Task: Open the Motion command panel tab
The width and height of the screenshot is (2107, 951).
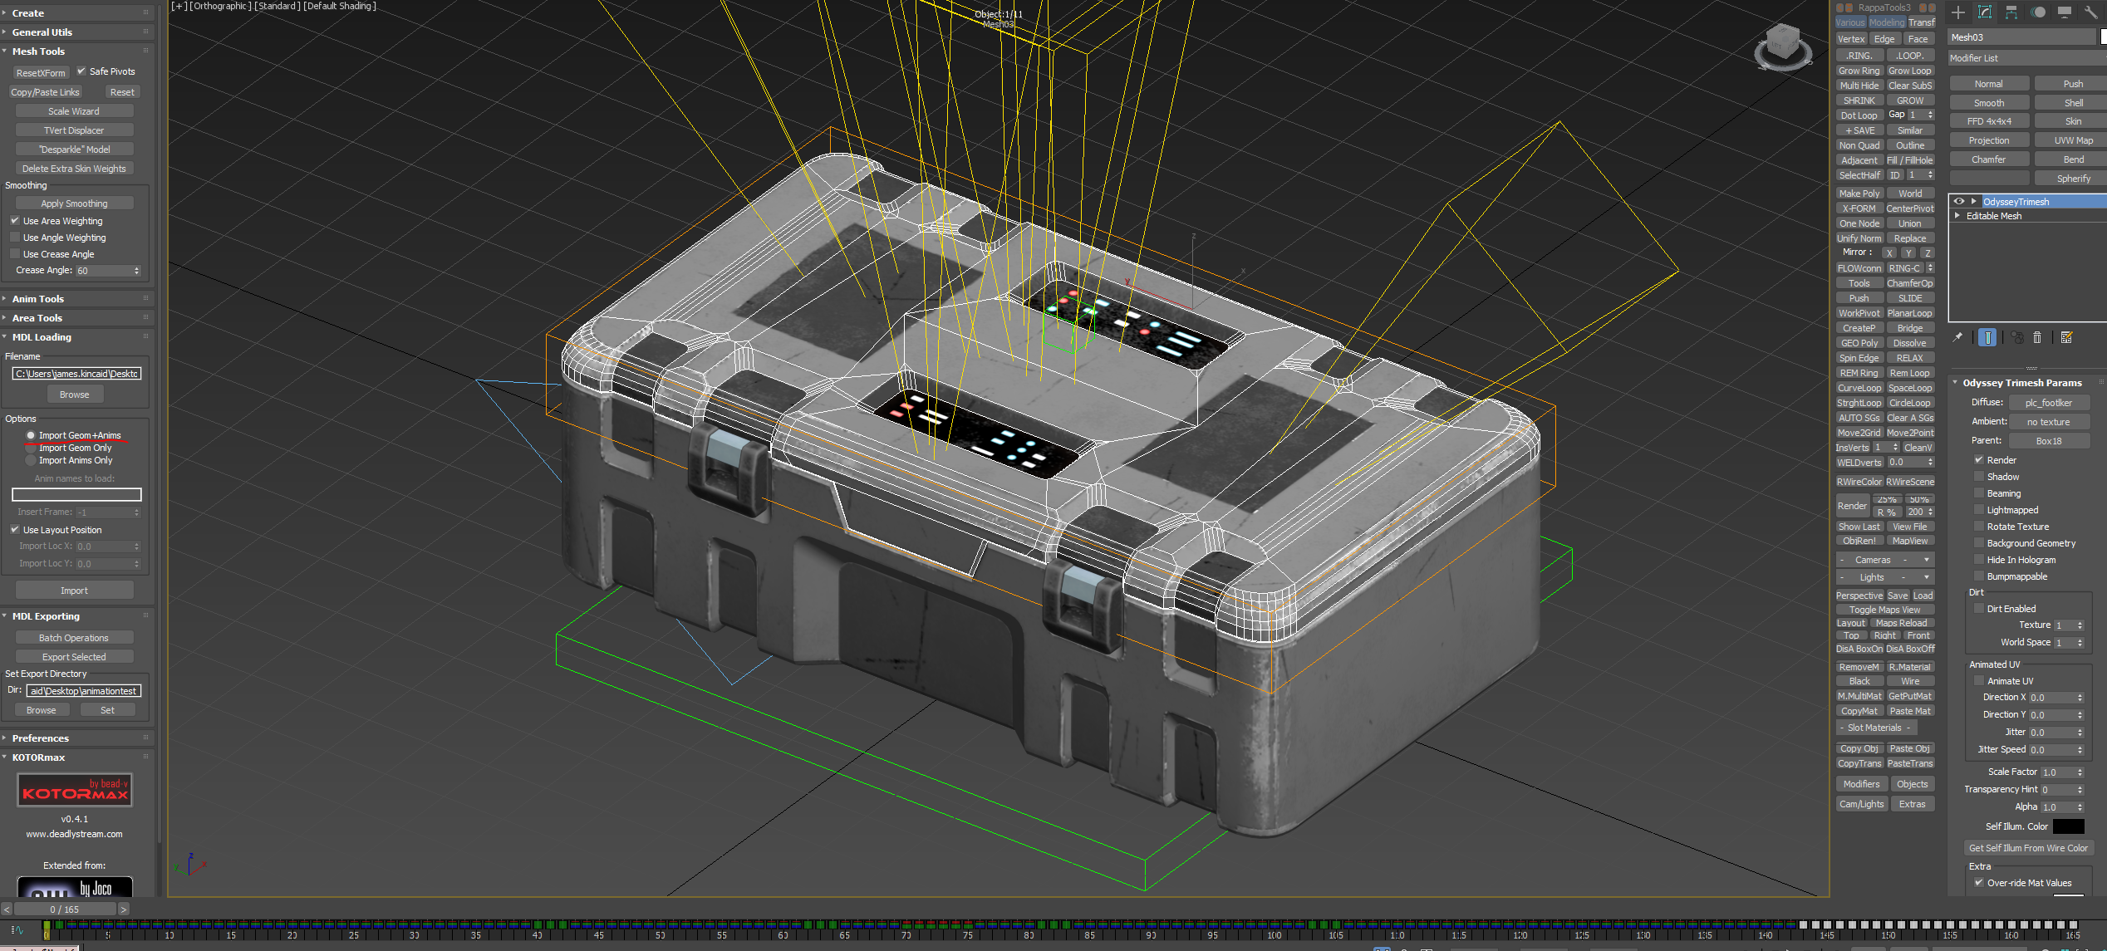Action: (2038, 12)
